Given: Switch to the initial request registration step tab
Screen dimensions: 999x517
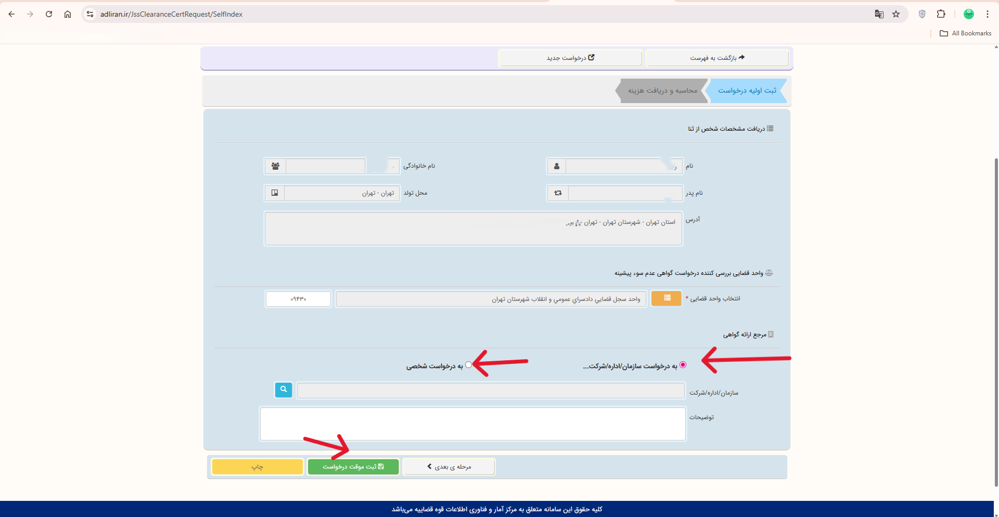Looking at the screenshot, I should point(747,91).
